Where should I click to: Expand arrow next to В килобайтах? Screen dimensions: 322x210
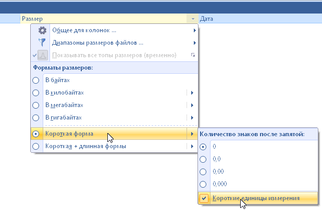pos(192,93)
